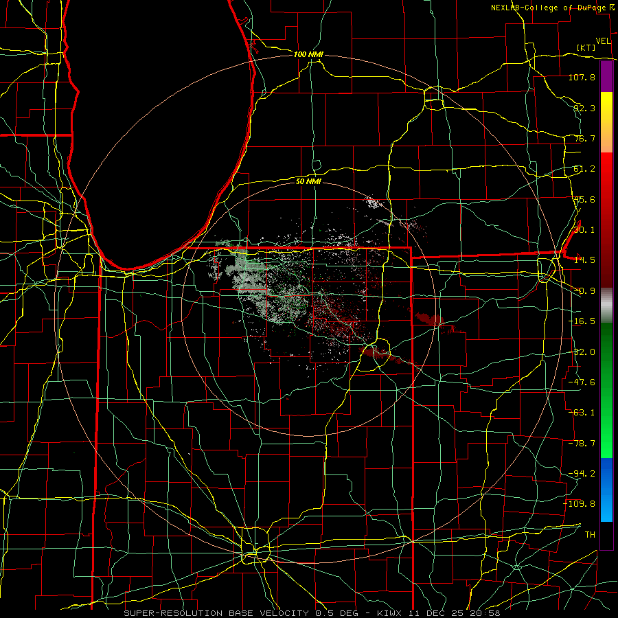
Task: Click the 107.8 velocity scale value
Action: tap(582, 77)
